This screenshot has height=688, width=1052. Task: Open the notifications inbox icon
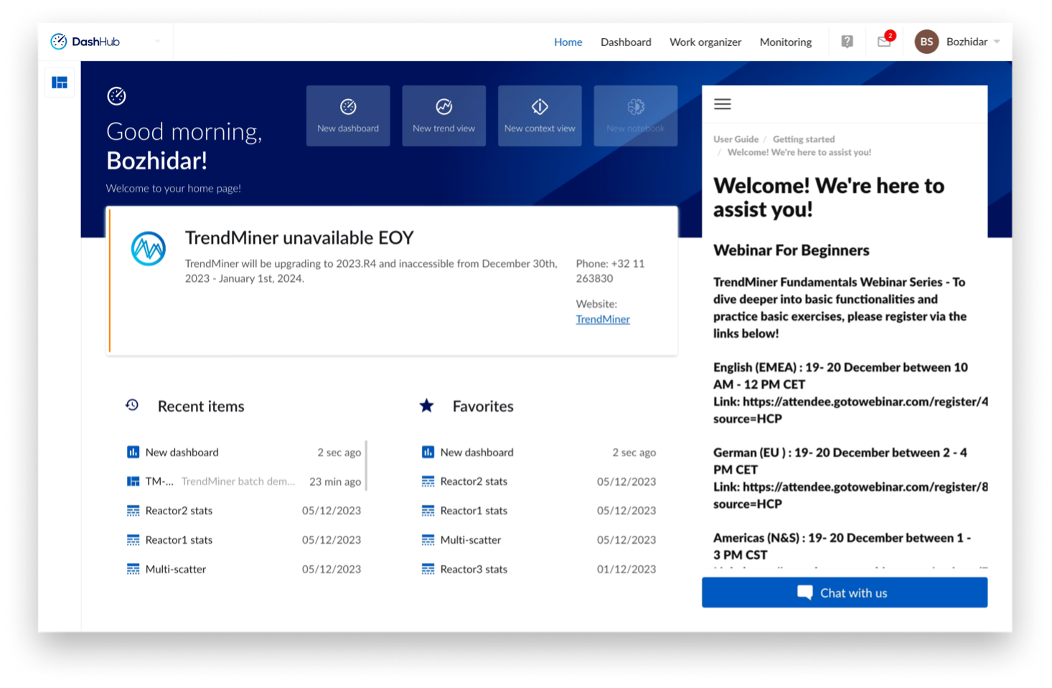(x=884, y=42)
